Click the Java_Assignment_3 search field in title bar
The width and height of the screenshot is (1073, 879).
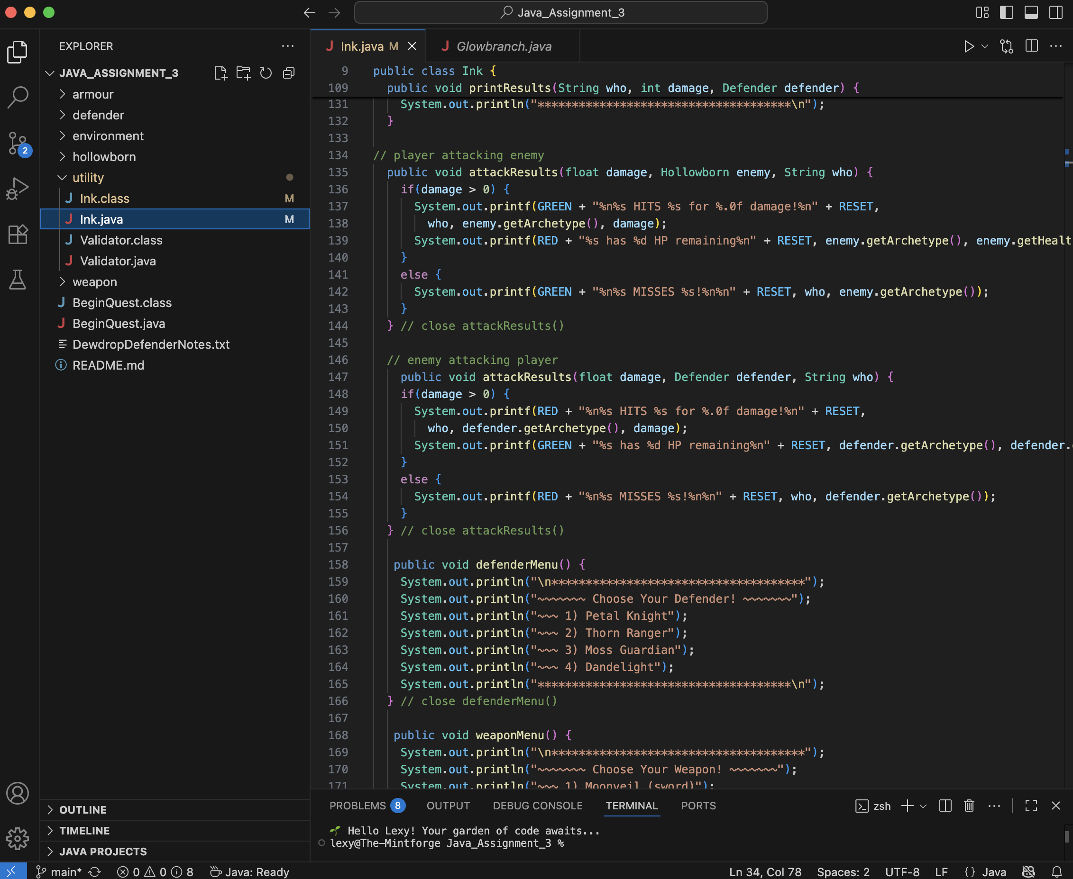pos(561,13)
